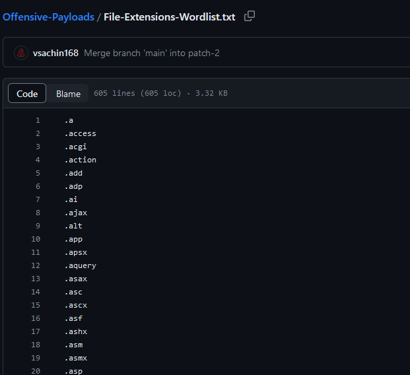Open vsachin168 user profile link
Screen dimensions: 410x375
click(x=55, y=53)
